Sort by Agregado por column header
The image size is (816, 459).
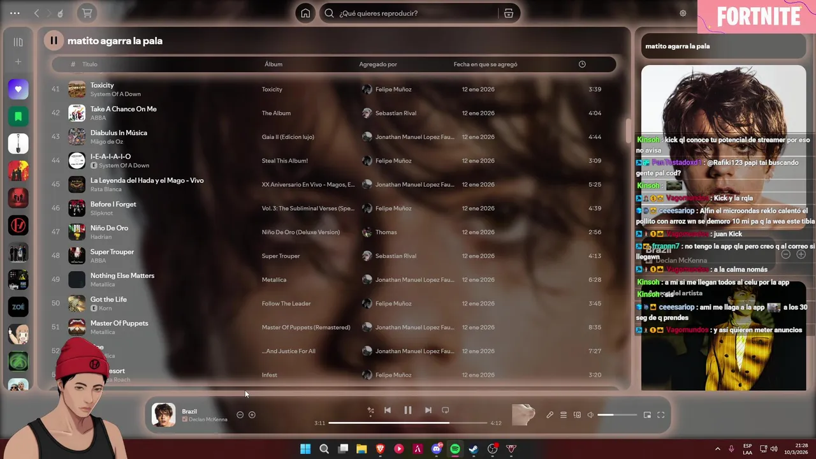pyautogui.click(x=378, y=64)
